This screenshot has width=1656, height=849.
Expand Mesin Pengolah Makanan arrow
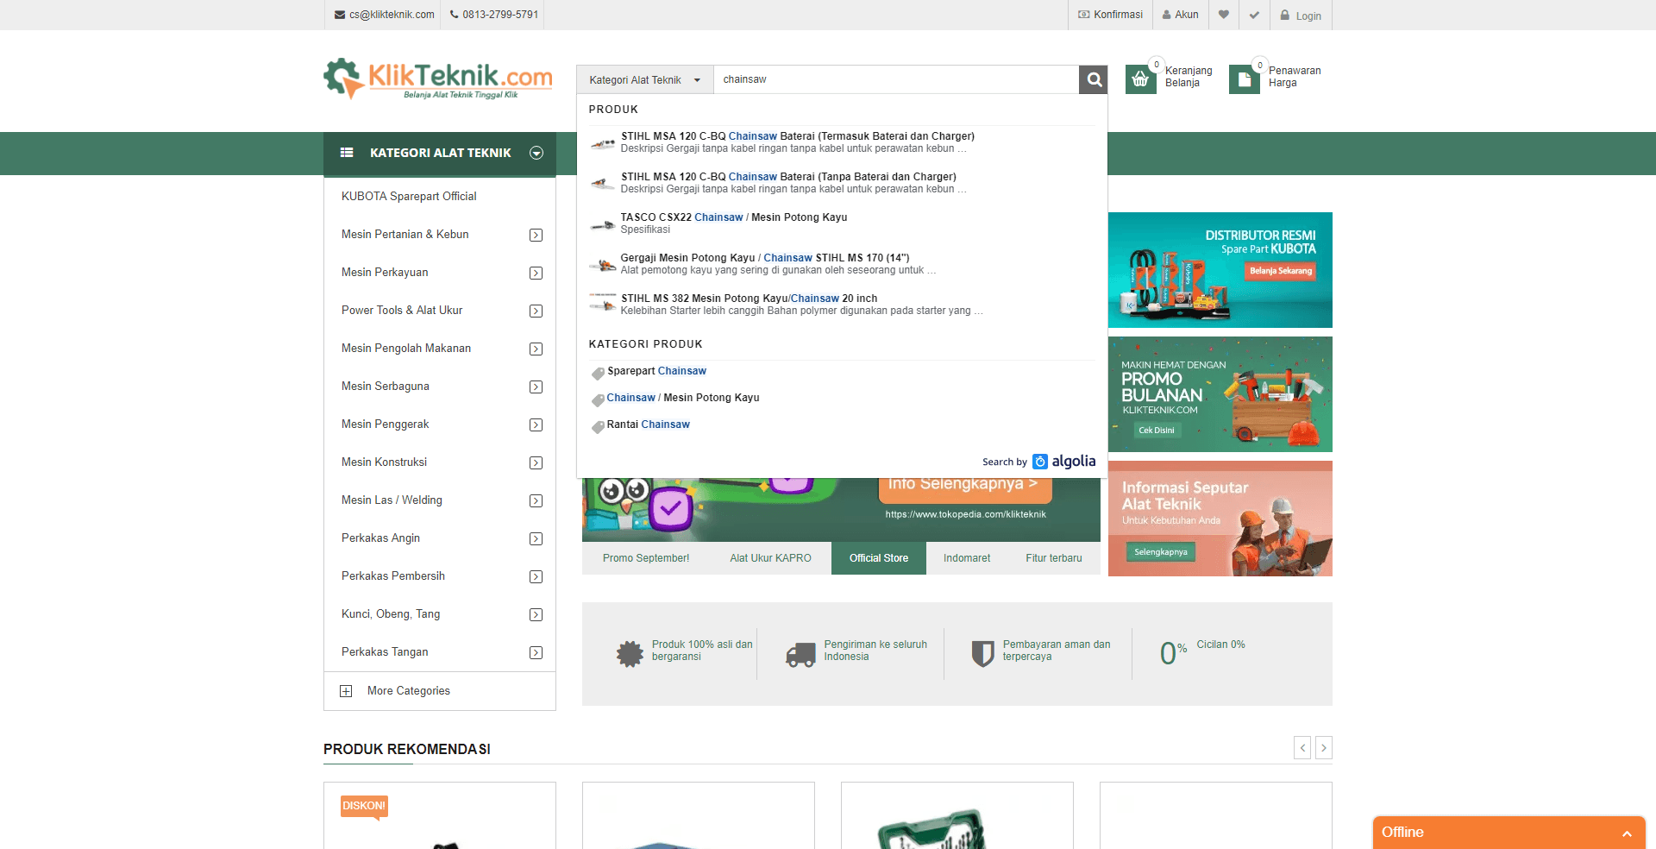536,349
